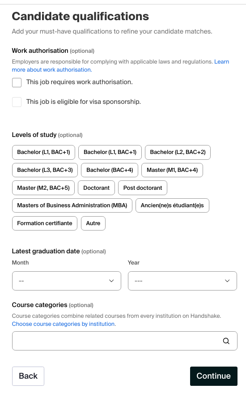Expand the graduation Year dropdown
246x393 pixels.
click(x=182, y=281)
